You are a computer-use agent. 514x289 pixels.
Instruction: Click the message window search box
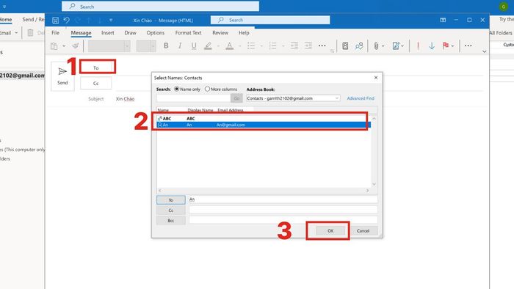[270, 20]
